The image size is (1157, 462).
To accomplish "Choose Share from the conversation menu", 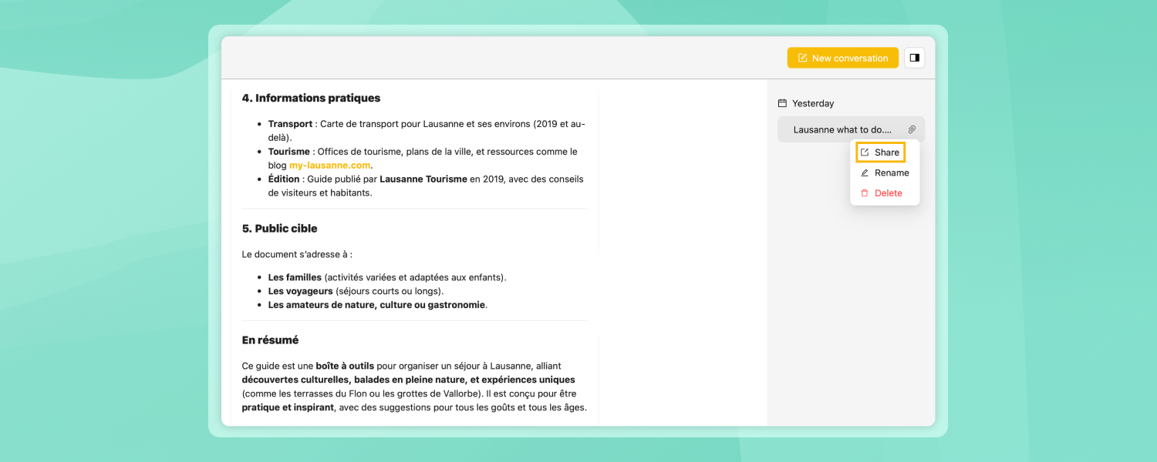I will pyautogui.click(x=880, y=152).
